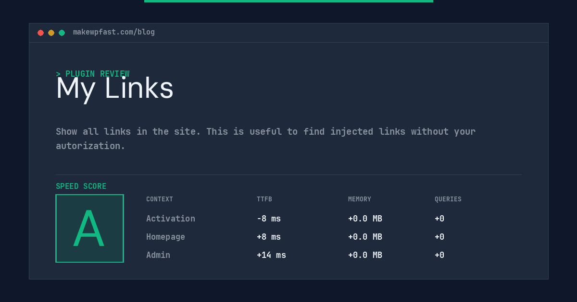Click the 'SPEED SCORE' label
The height and width of the screenshot is (302, 577).
pos(81,186)
